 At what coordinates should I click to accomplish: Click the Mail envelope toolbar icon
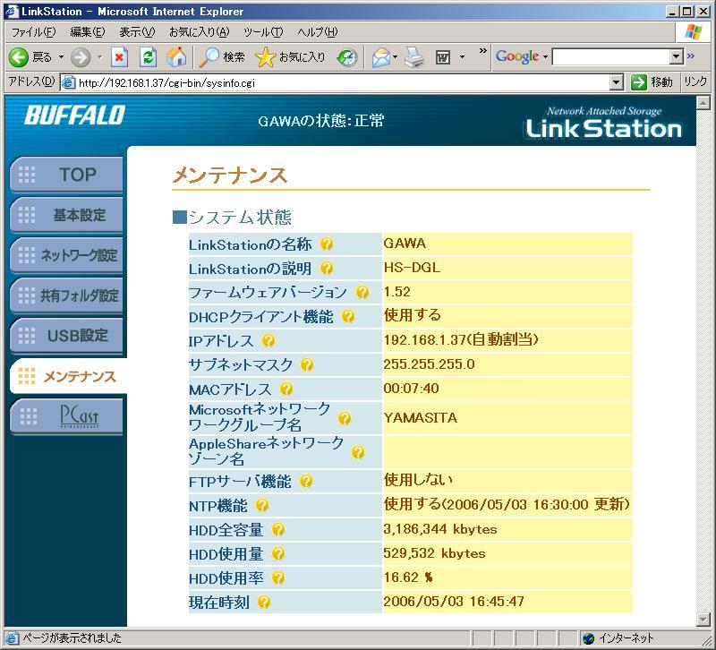coord(381,57)
